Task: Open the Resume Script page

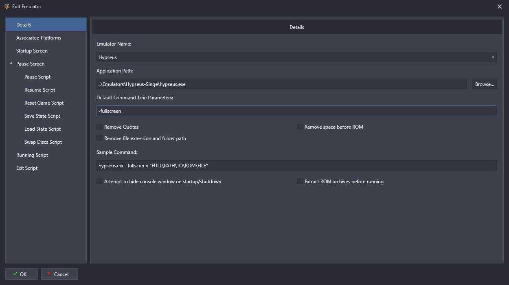Action: [x=39, y=90]
